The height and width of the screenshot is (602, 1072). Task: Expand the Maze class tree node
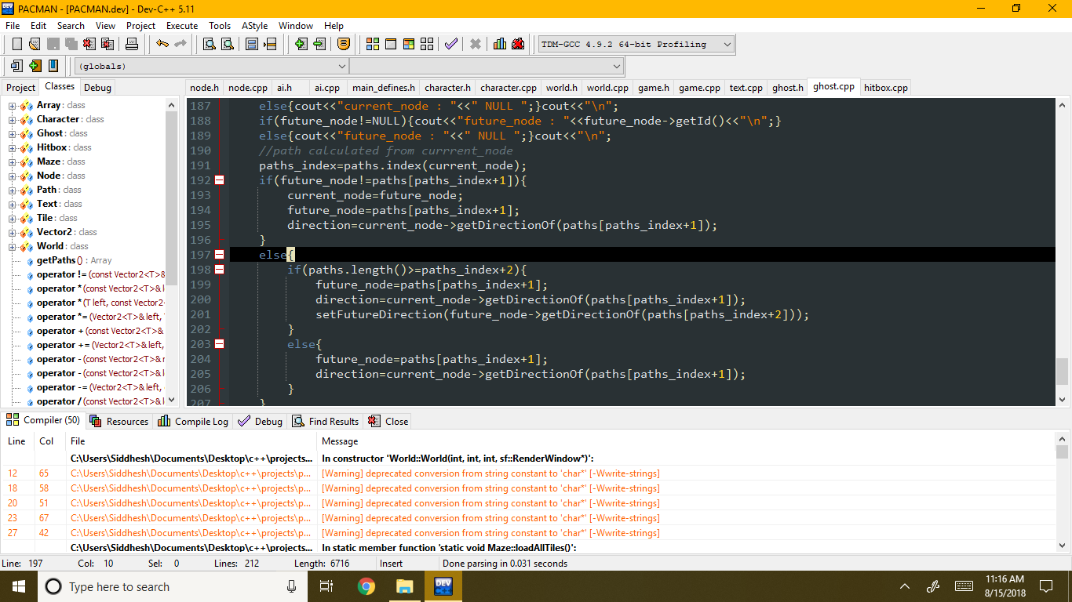click(13, 161)
